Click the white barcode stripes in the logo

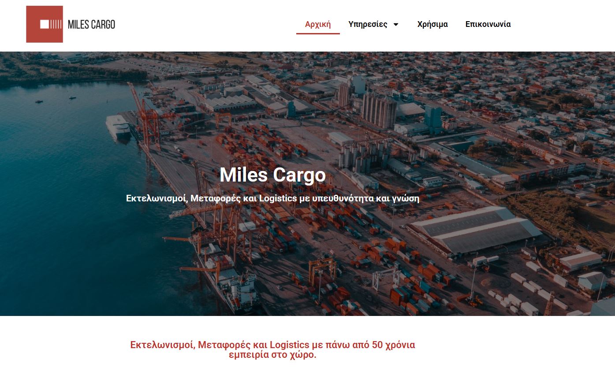click(56, 24)
